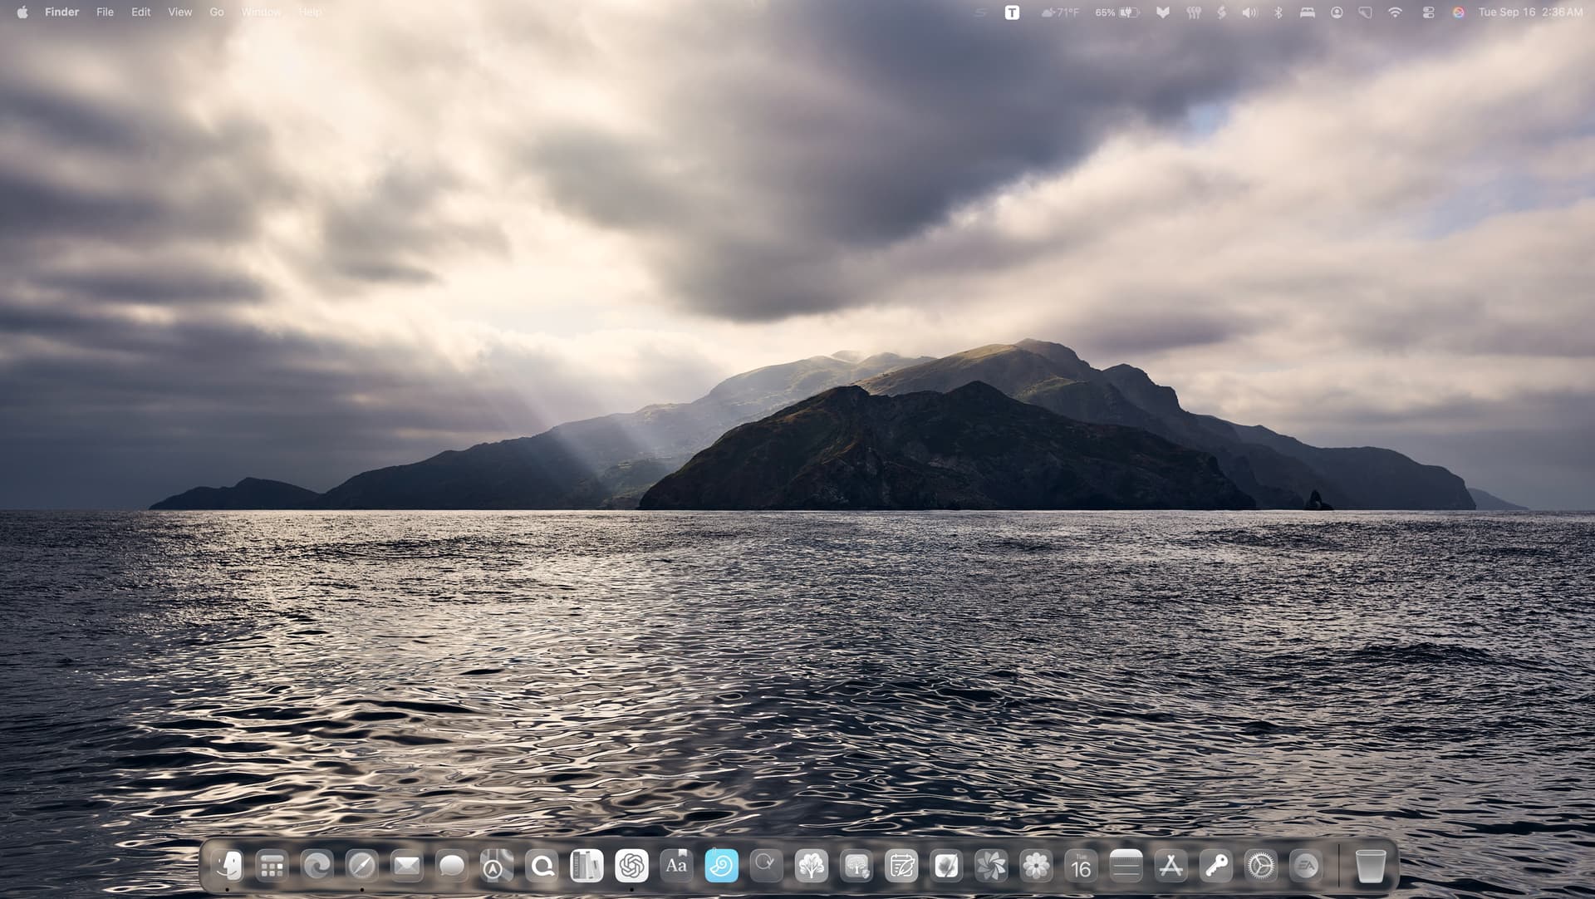
Task: Open Font Book app
Action: (676, 866)
